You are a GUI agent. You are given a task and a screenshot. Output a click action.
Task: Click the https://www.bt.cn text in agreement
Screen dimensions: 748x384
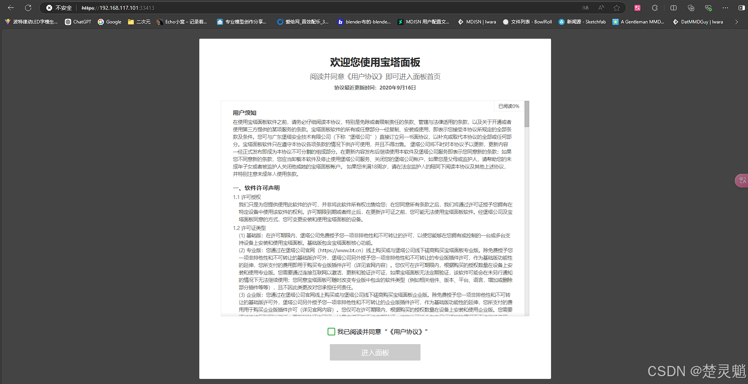click(341, 250)
